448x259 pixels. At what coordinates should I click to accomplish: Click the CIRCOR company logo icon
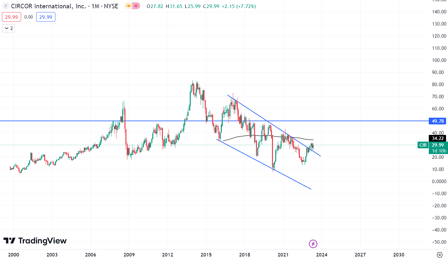pyautogui.click(x=6, y=6)
